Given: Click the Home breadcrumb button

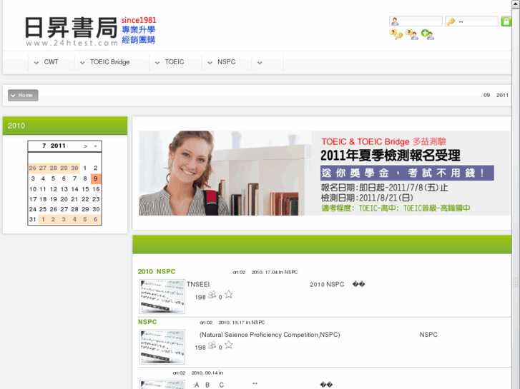Looking at the screenshot, I should (x=23, y=96).
